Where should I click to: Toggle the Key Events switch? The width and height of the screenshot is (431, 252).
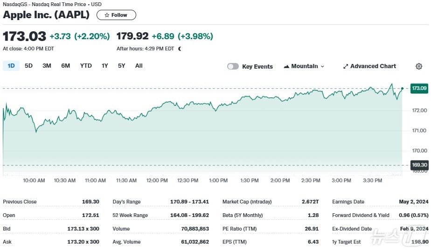pos(233,66)
